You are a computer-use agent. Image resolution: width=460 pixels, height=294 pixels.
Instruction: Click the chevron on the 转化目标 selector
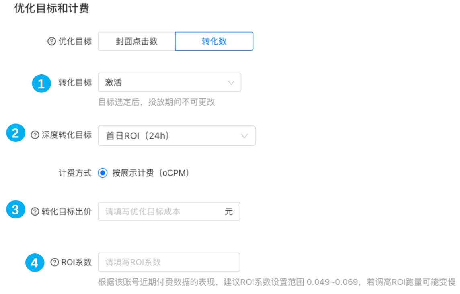point(231,82)
